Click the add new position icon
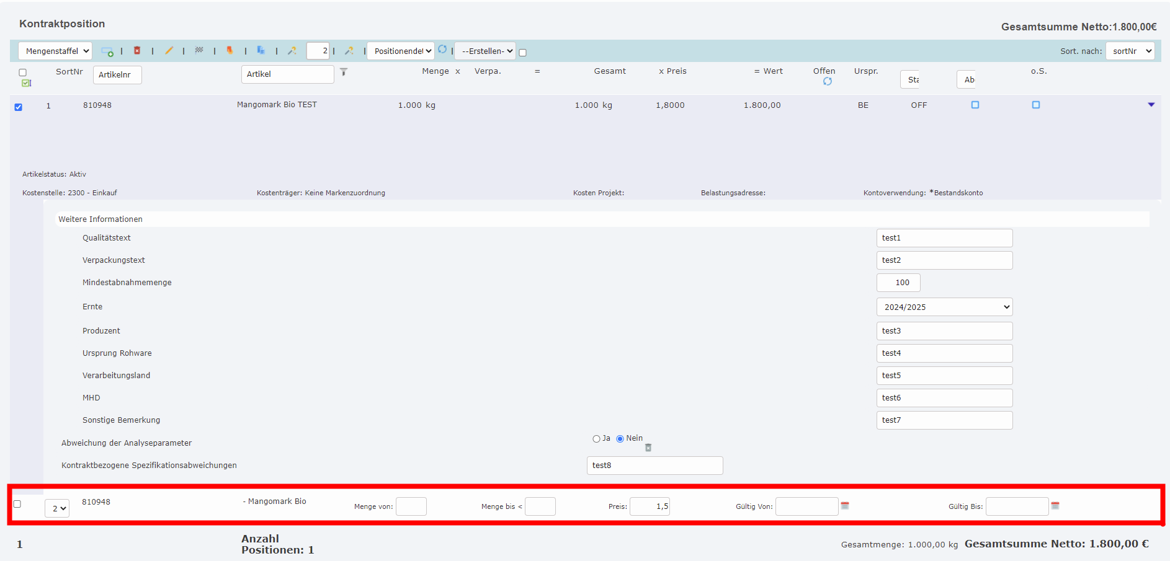1170x561 pixels. tap(107, 51)
